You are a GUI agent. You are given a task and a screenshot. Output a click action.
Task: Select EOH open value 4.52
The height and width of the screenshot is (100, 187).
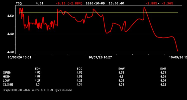tap(38, 72)
